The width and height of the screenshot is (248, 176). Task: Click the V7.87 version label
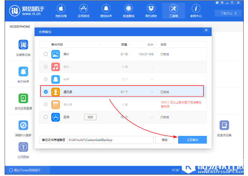[176, 170]
